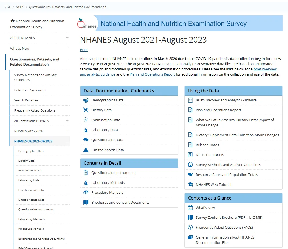Click the NHANES Web Tutorial graduate icon
The height and width of the screenshot is (249, 288).
tap(190, 184)
